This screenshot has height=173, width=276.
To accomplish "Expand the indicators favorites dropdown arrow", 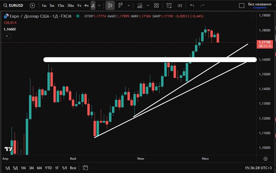I will click(148, 6).
